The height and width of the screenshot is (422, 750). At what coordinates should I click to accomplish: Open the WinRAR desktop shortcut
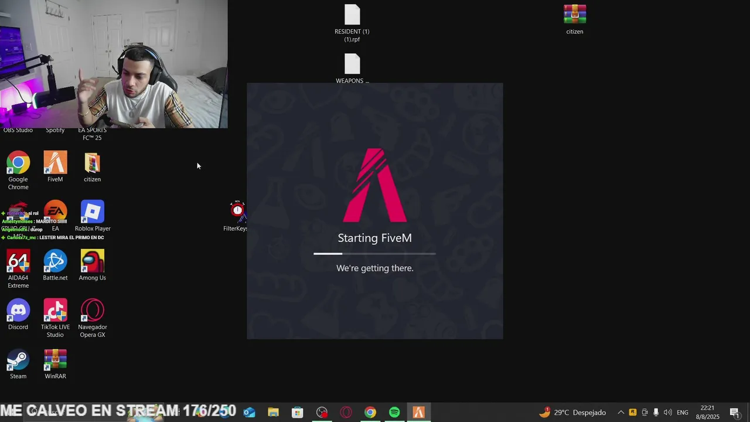point(55,364)
